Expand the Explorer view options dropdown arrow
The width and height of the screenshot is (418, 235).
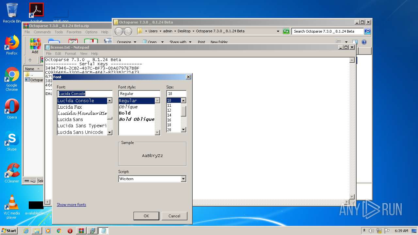click(x=346, y=42)
